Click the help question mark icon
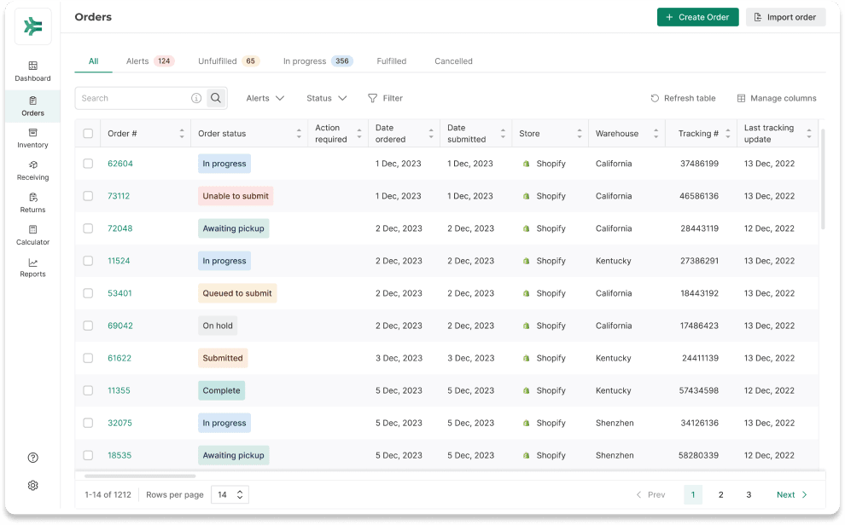This screenshot has height=525, width=845. pos(32,458)
